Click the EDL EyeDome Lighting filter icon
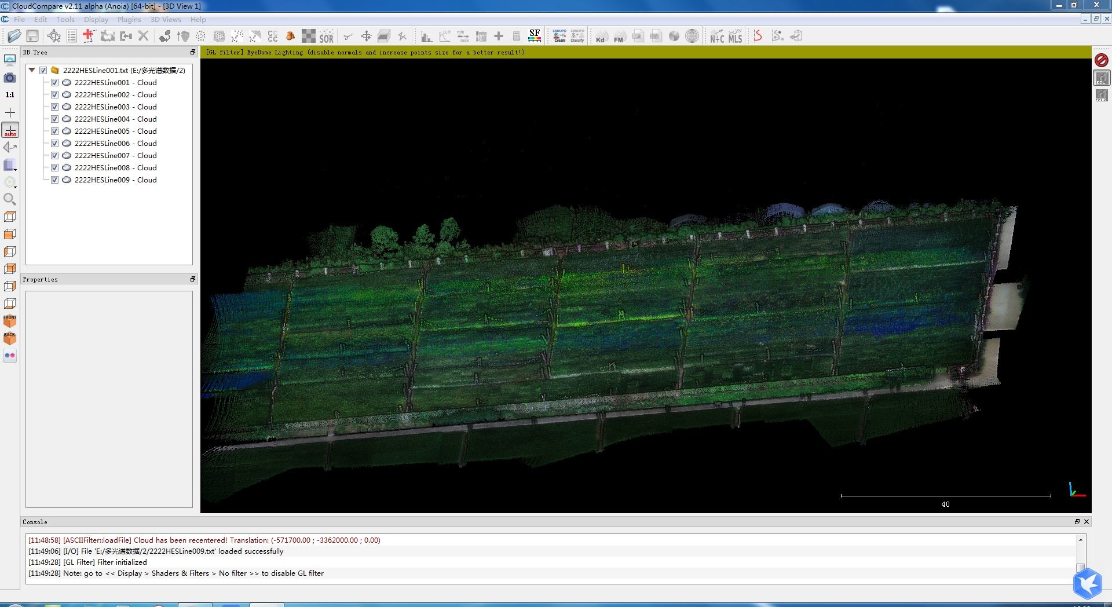Viewport: 1112px width, 607px height. (x=1101, y=78)
